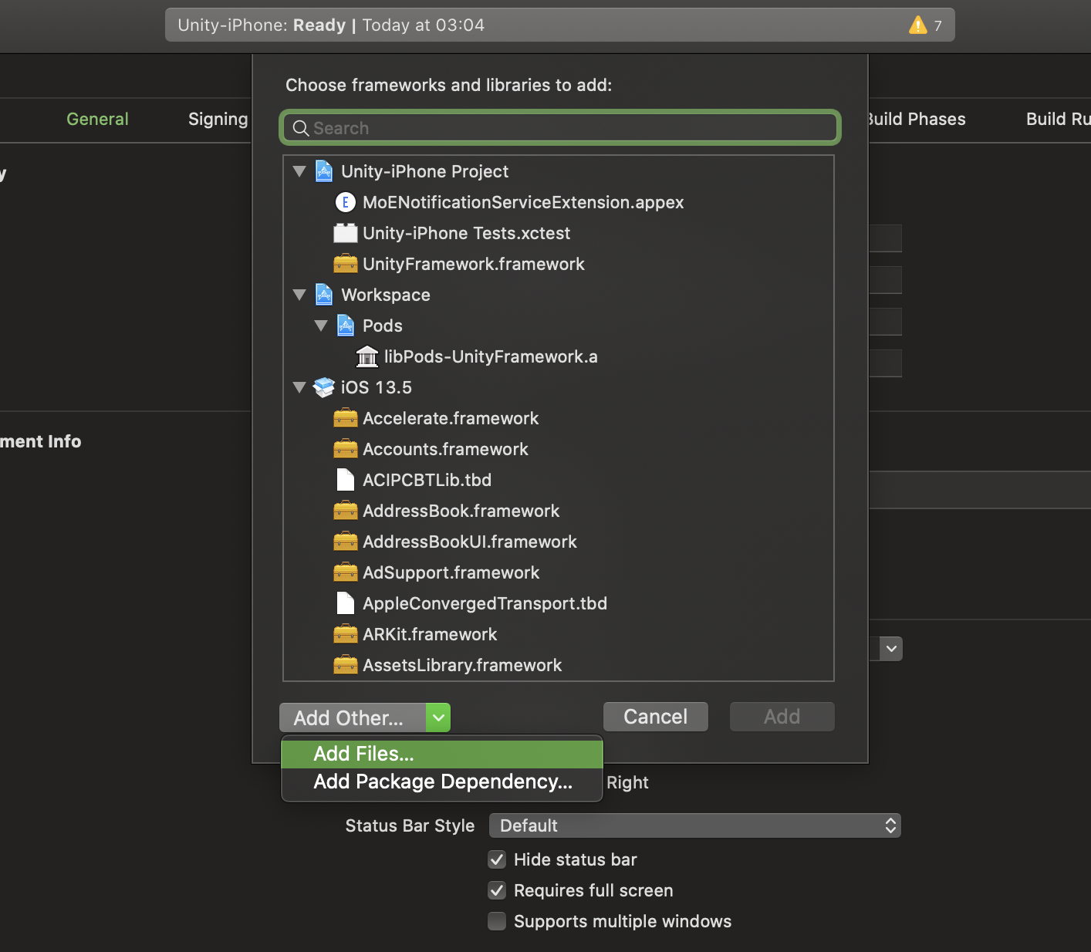This screenshot has height=952, width=1091.
Task: Click the Accounts.framework toolbox icon
Action: click(346, 449)
